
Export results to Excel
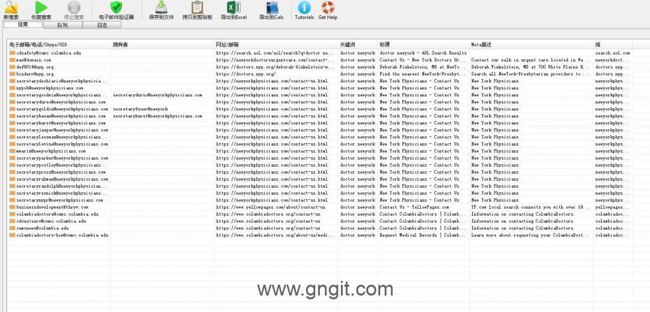tap(233, 10)
